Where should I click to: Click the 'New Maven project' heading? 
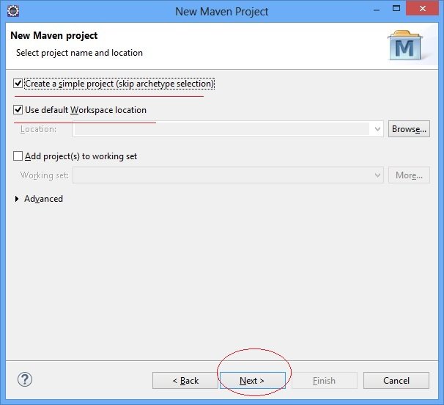point(53,35)
